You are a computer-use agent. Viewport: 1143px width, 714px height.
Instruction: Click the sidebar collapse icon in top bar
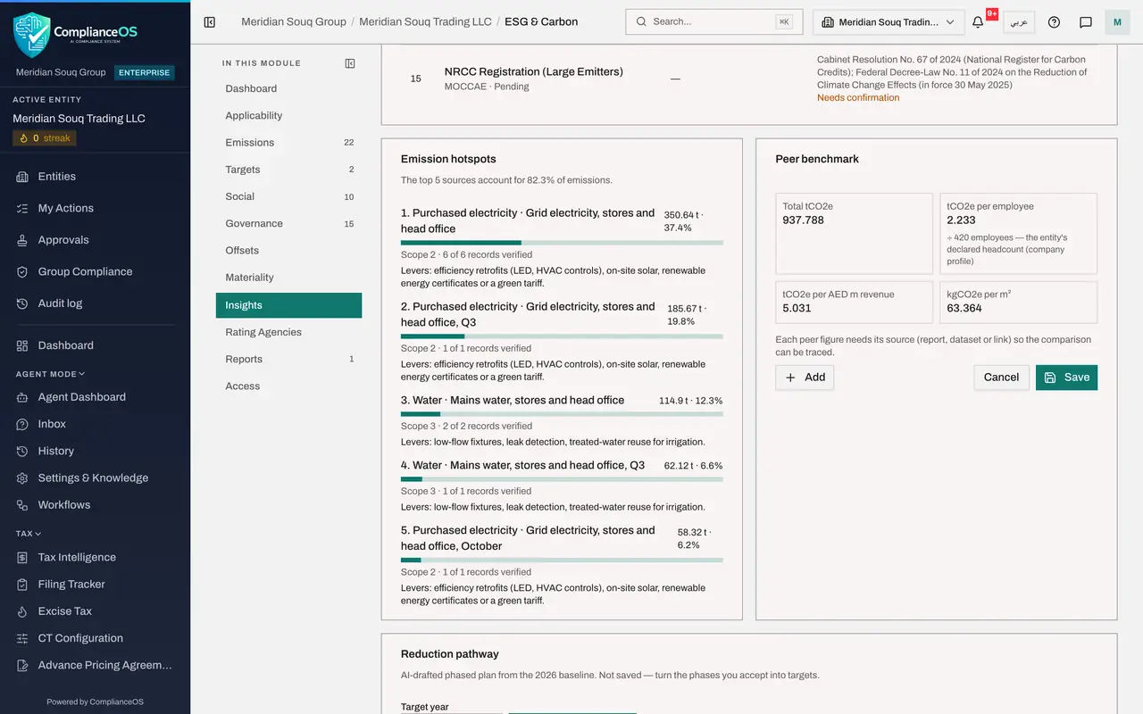click(x=210, y=22)
